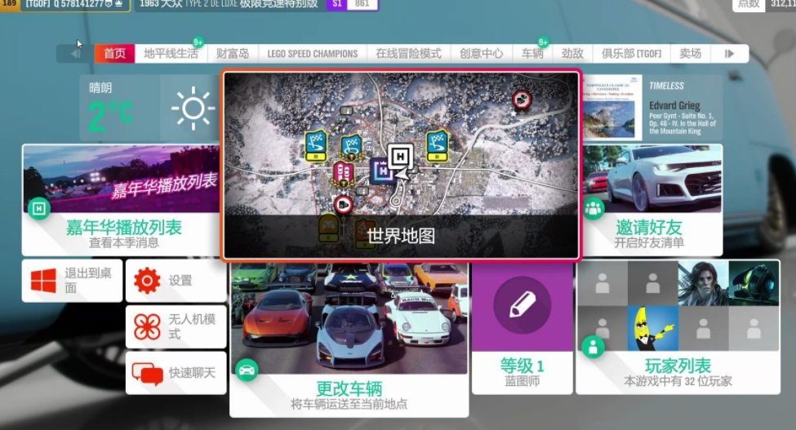Open 俱乐部 [TGOF] tab
796x430 pixels.
(x=632, y=54)
